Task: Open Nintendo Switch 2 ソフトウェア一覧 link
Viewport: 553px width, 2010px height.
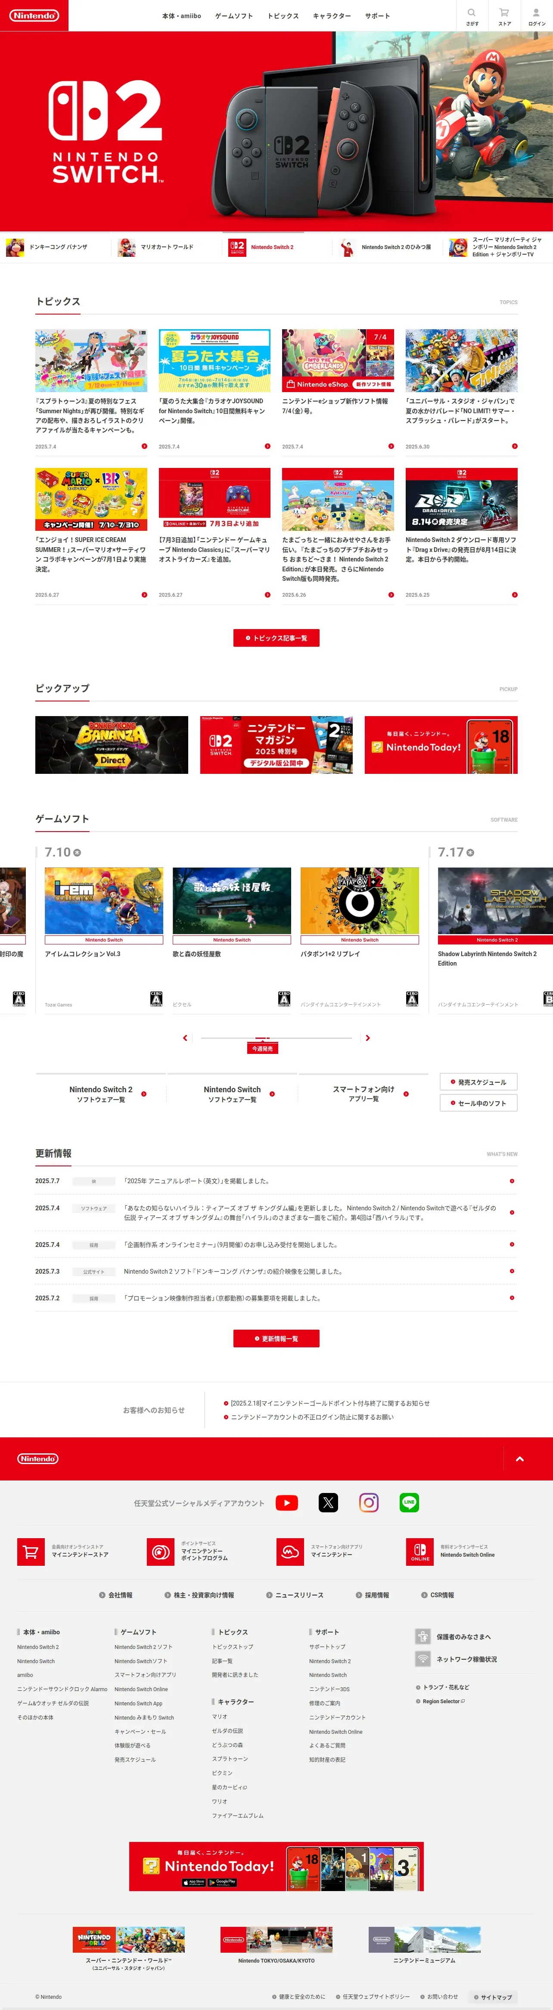Action: (101, 1094)
